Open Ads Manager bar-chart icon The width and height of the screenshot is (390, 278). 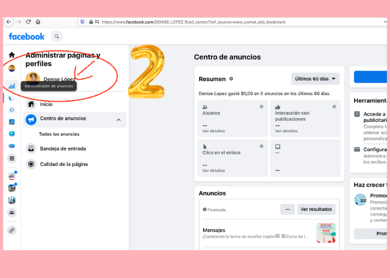coord(12,86)
